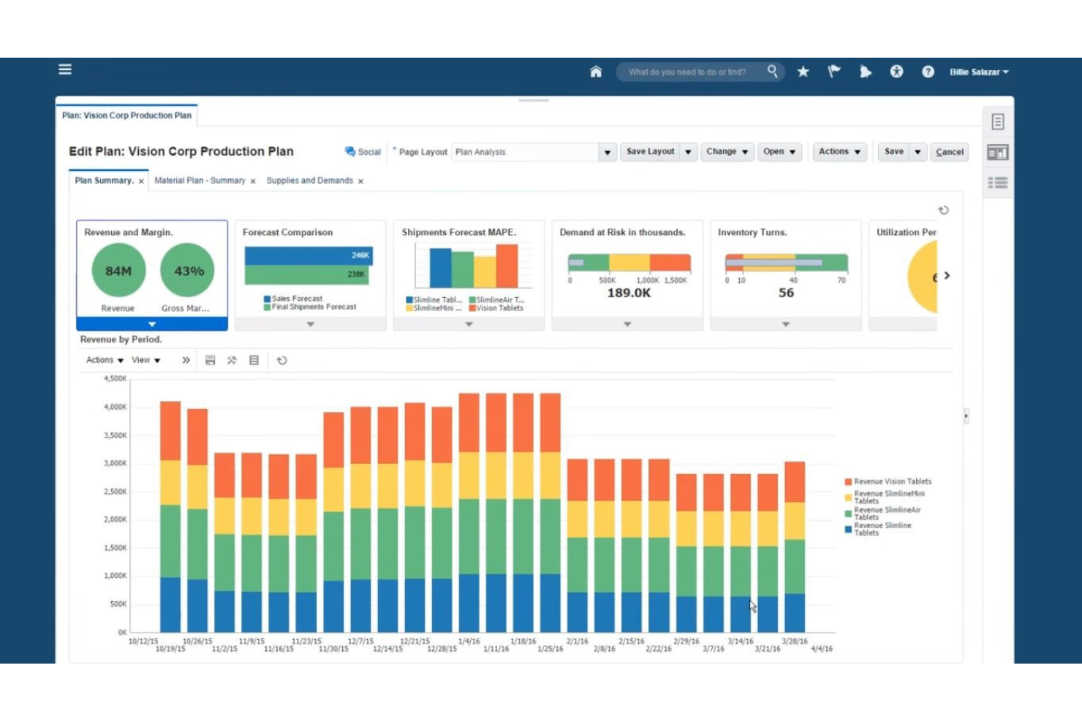Open the chart Actions menu

[105, 360]
